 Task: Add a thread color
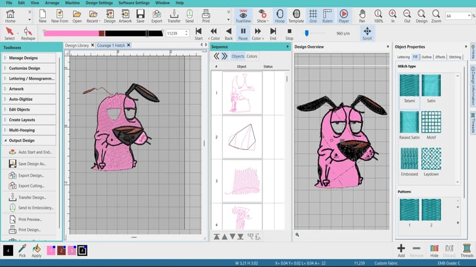(401, 250)
